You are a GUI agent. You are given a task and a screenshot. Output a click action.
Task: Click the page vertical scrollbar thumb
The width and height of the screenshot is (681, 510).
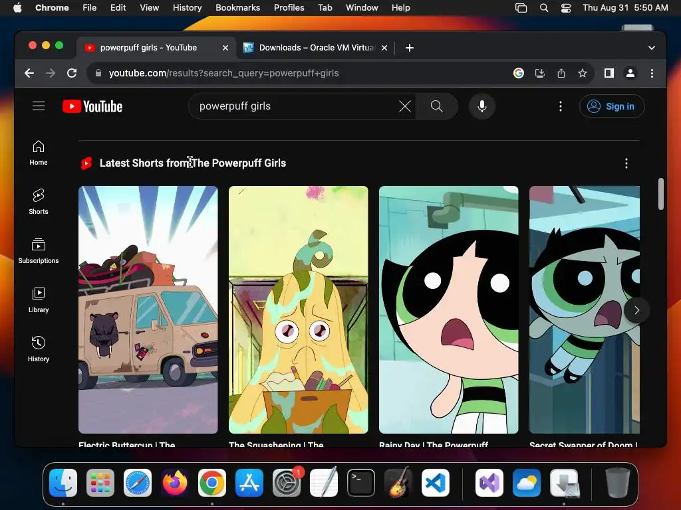click(661, 194)
